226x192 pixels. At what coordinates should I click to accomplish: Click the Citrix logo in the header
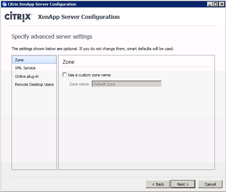pos(18,16)
